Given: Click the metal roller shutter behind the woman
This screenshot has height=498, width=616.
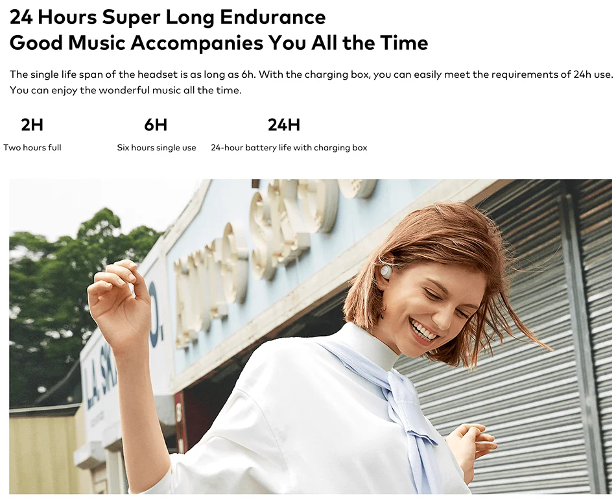Looking at the screenshot, I should coord(550,353).
